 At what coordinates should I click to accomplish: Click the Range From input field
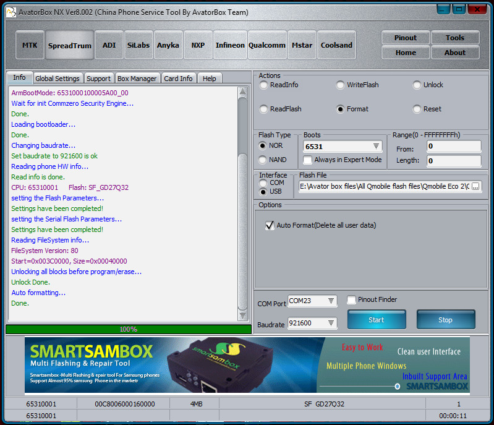(x=454, y=146)
